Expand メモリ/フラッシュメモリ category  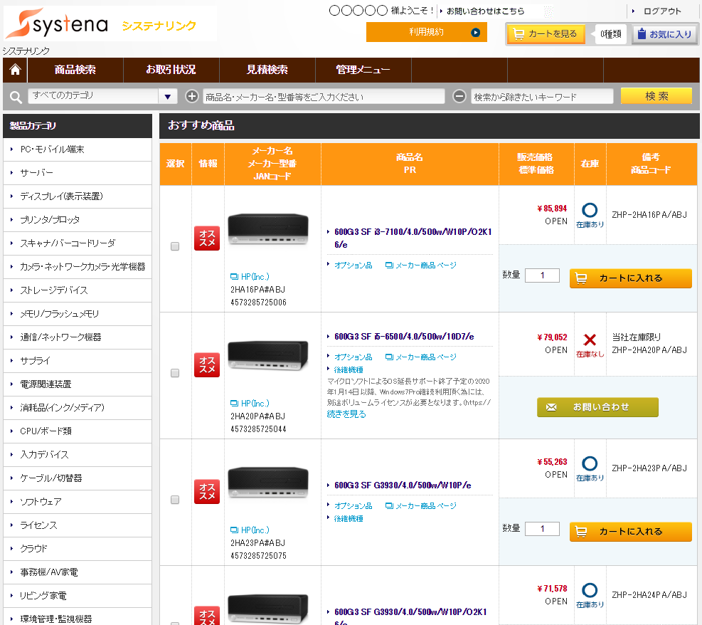(78, 314)
